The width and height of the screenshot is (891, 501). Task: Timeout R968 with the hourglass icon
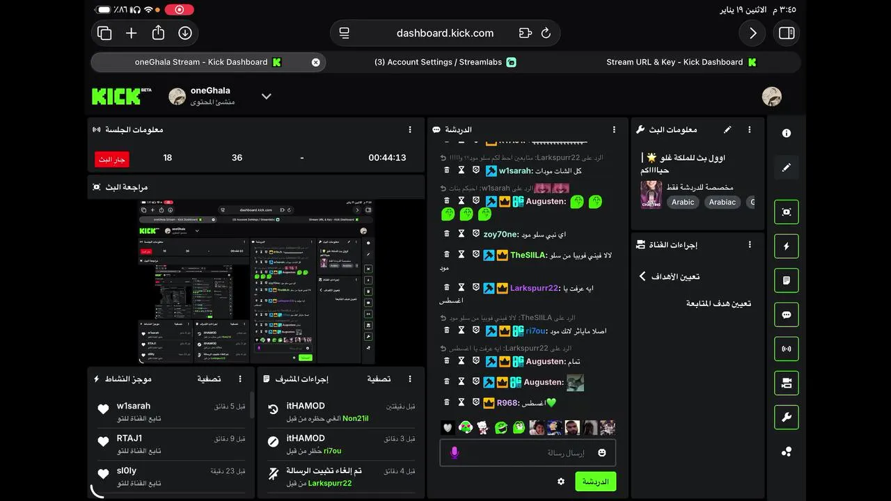[x=462, y=402]
